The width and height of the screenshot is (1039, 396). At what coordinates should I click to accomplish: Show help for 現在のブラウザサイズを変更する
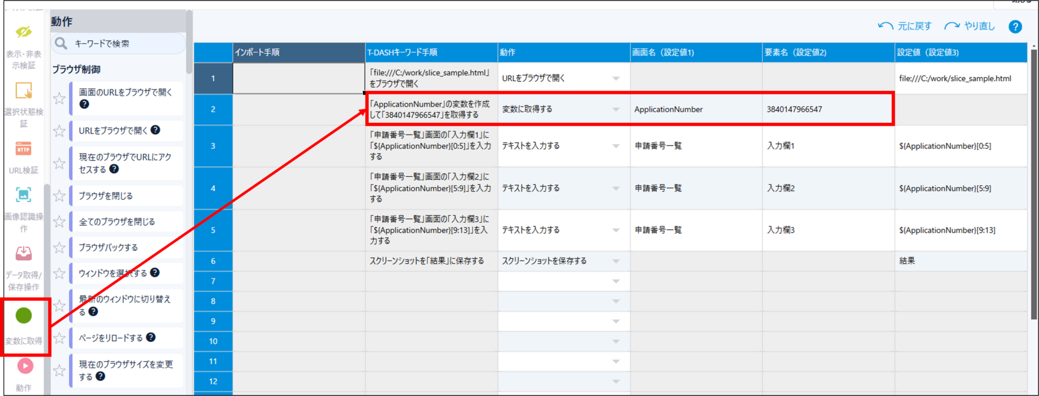point(100,376)
